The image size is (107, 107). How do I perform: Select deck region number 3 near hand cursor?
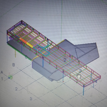click(x=81, y=71)
